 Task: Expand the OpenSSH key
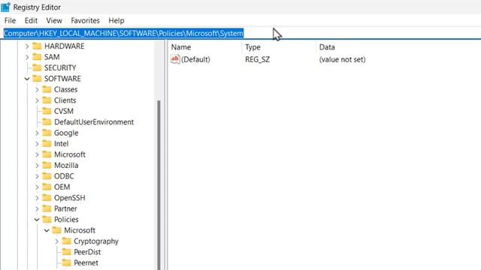[37, 198]
